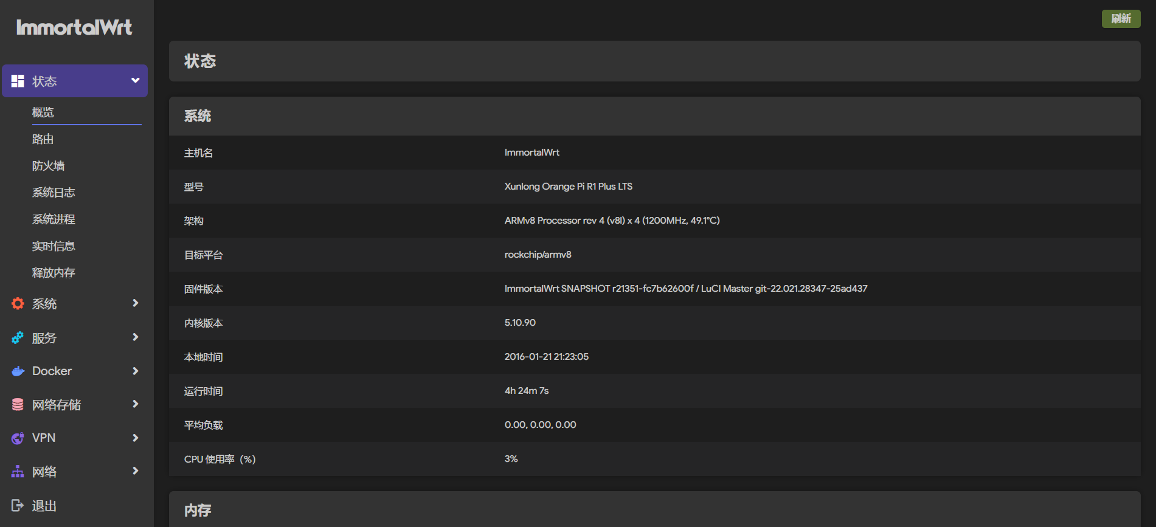Click the 内核版本 row label
This screenshot has height=527, width=1156.
pyautogui.click(x=204, y=323)
